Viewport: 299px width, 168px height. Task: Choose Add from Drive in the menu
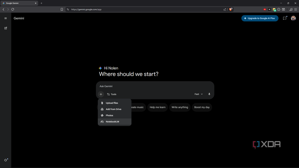(115, 109)
